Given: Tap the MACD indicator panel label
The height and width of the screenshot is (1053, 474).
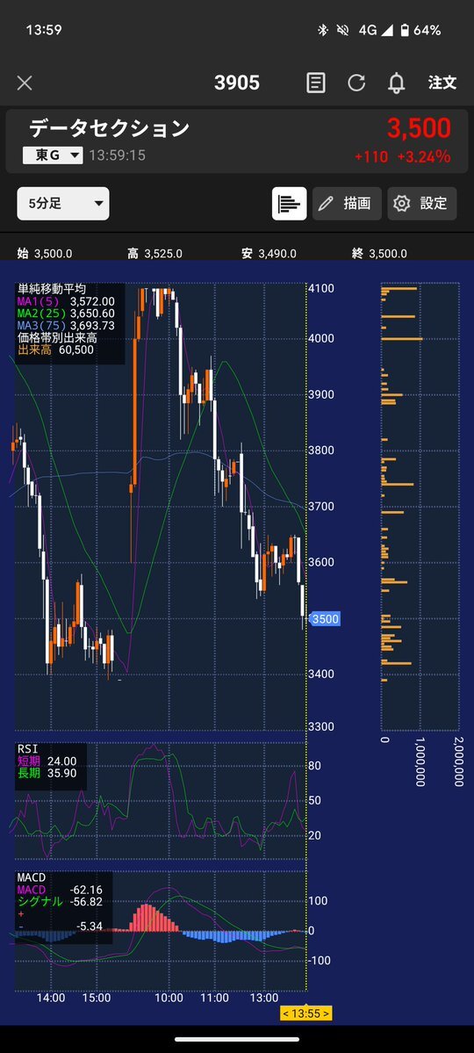Looking at the screenshot, I should pos(31,878).
